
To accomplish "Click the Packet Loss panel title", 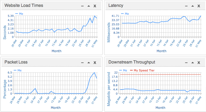I will [16, 62].
